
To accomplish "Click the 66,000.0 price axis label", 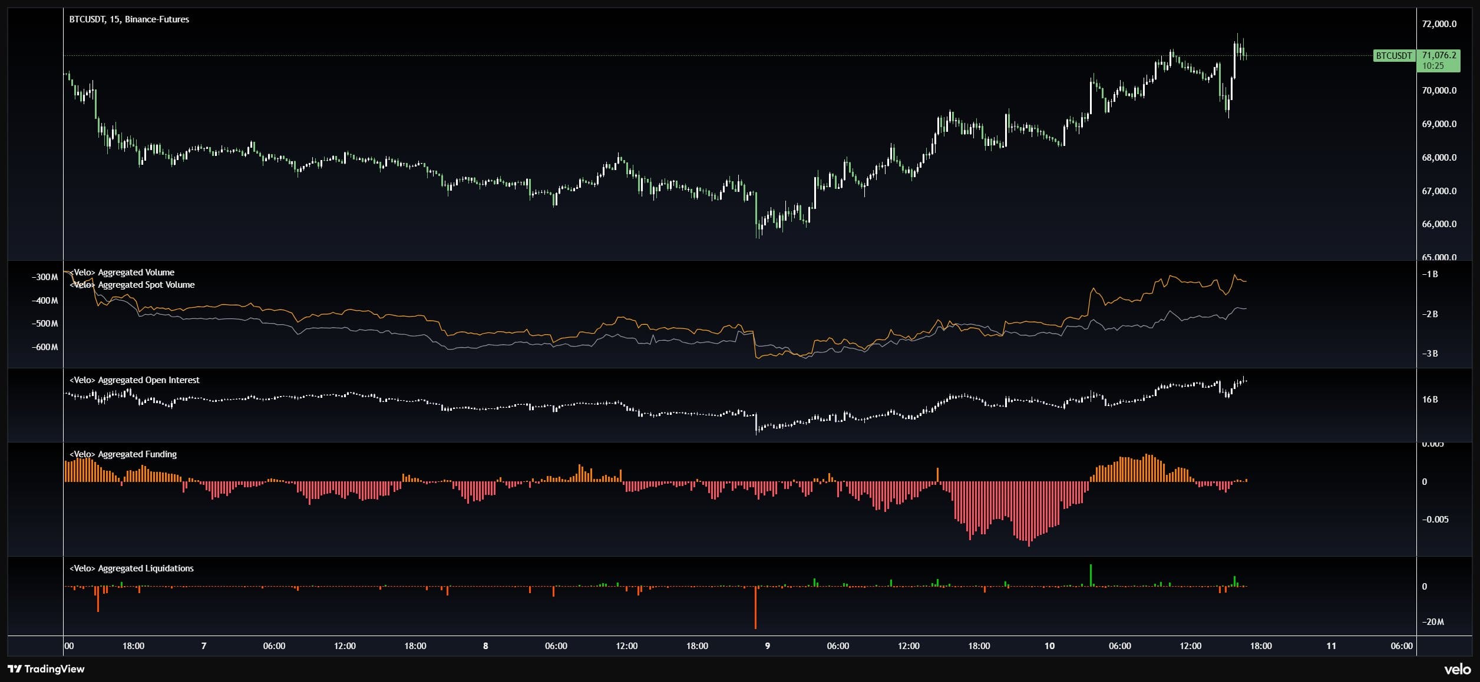I will [1439, 224].
